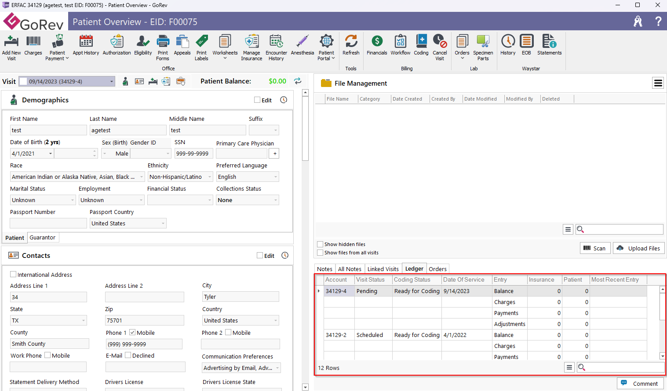
Task: Open Encounter History
Action: (x=276, y=47)
